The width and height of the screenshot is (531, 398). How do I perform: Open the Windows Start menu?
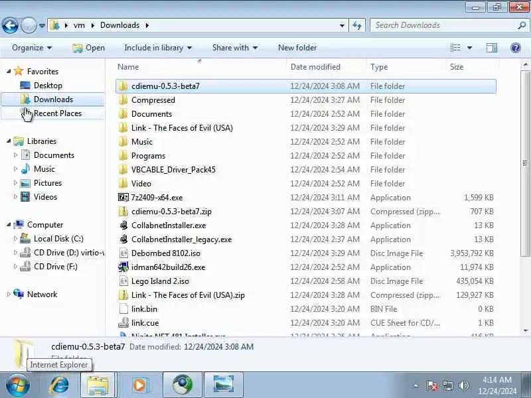pyautogui.click(x=18, y=385)
